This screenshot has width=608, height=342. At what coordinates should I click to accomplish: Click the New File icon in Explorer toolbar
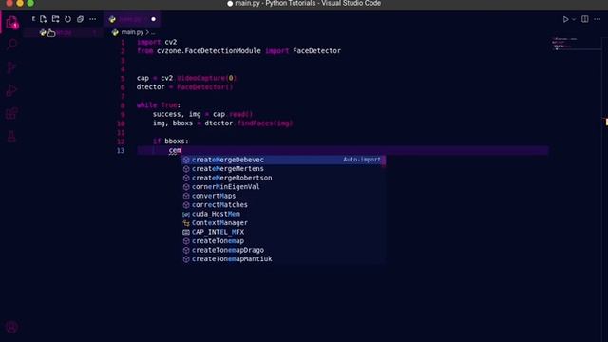tap(43, 19)
